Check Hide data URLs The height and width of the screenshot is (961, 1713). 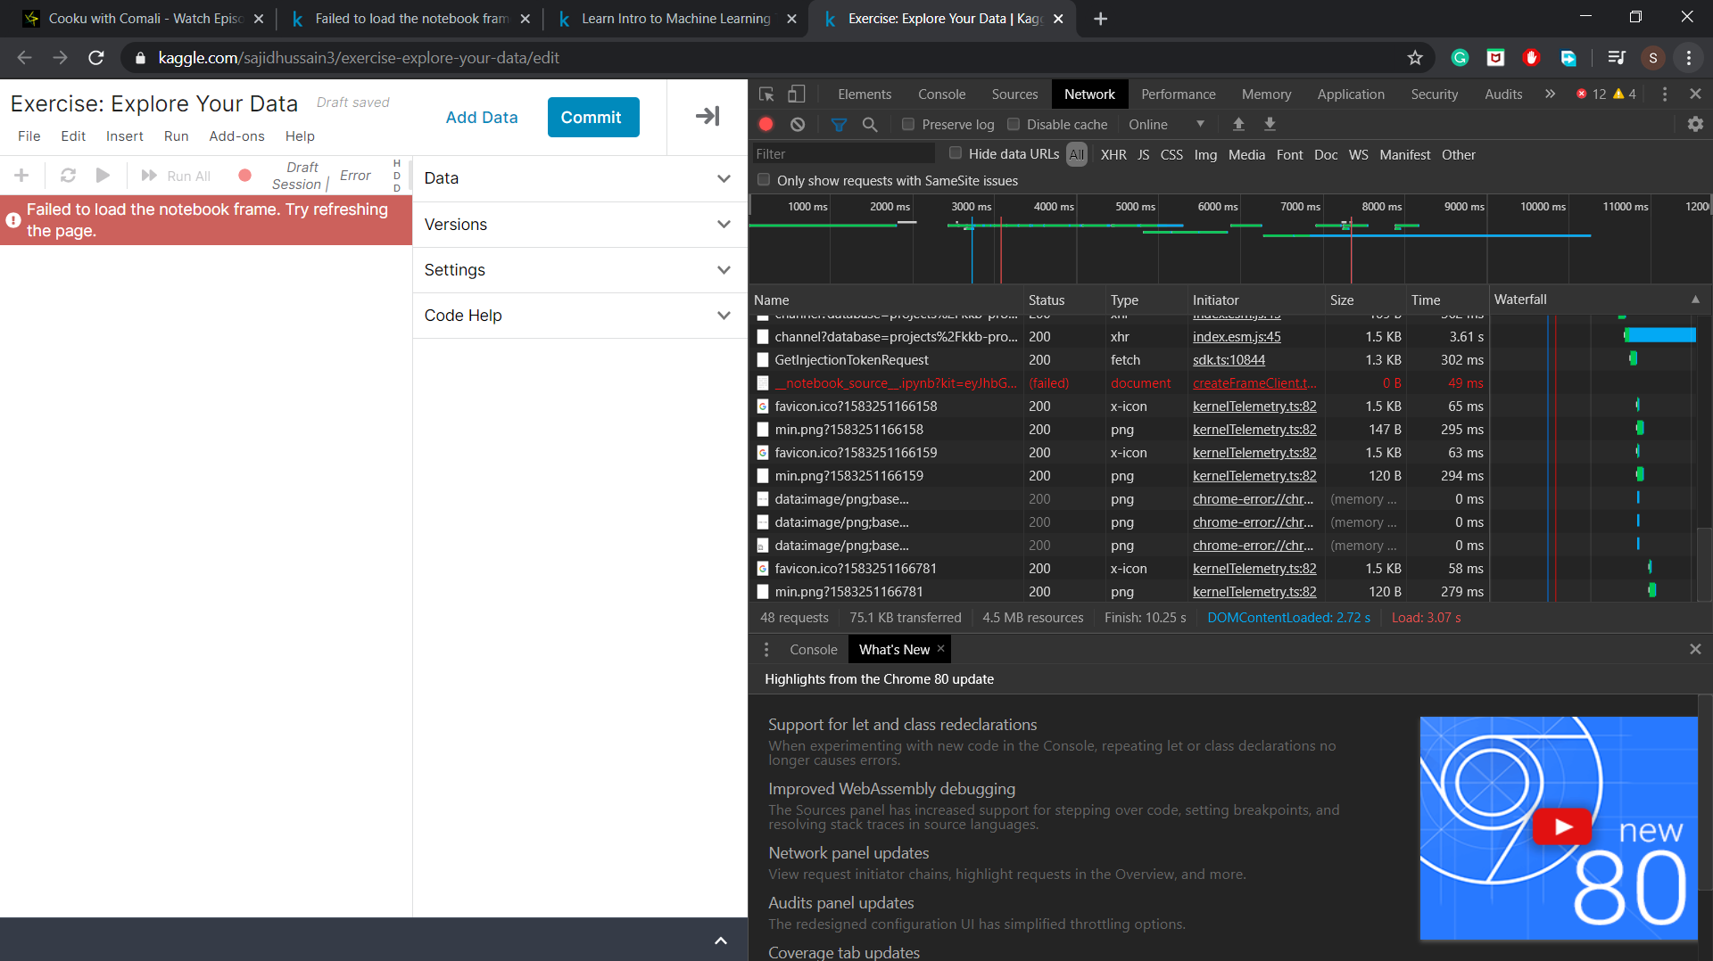956,153
